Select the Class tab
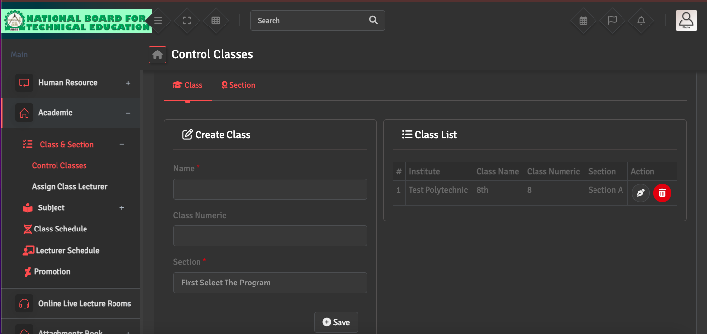Image resolution: width=707 pixels, height=334 pixels. coord(188,85)
